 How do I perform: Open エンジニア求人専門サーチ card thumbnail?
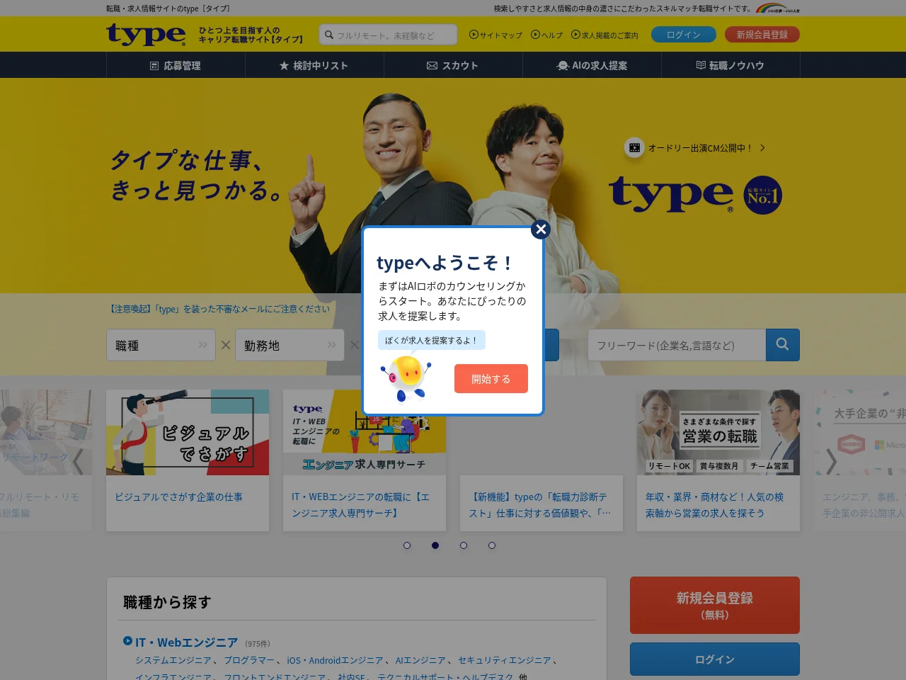click(x=365, y=432)
